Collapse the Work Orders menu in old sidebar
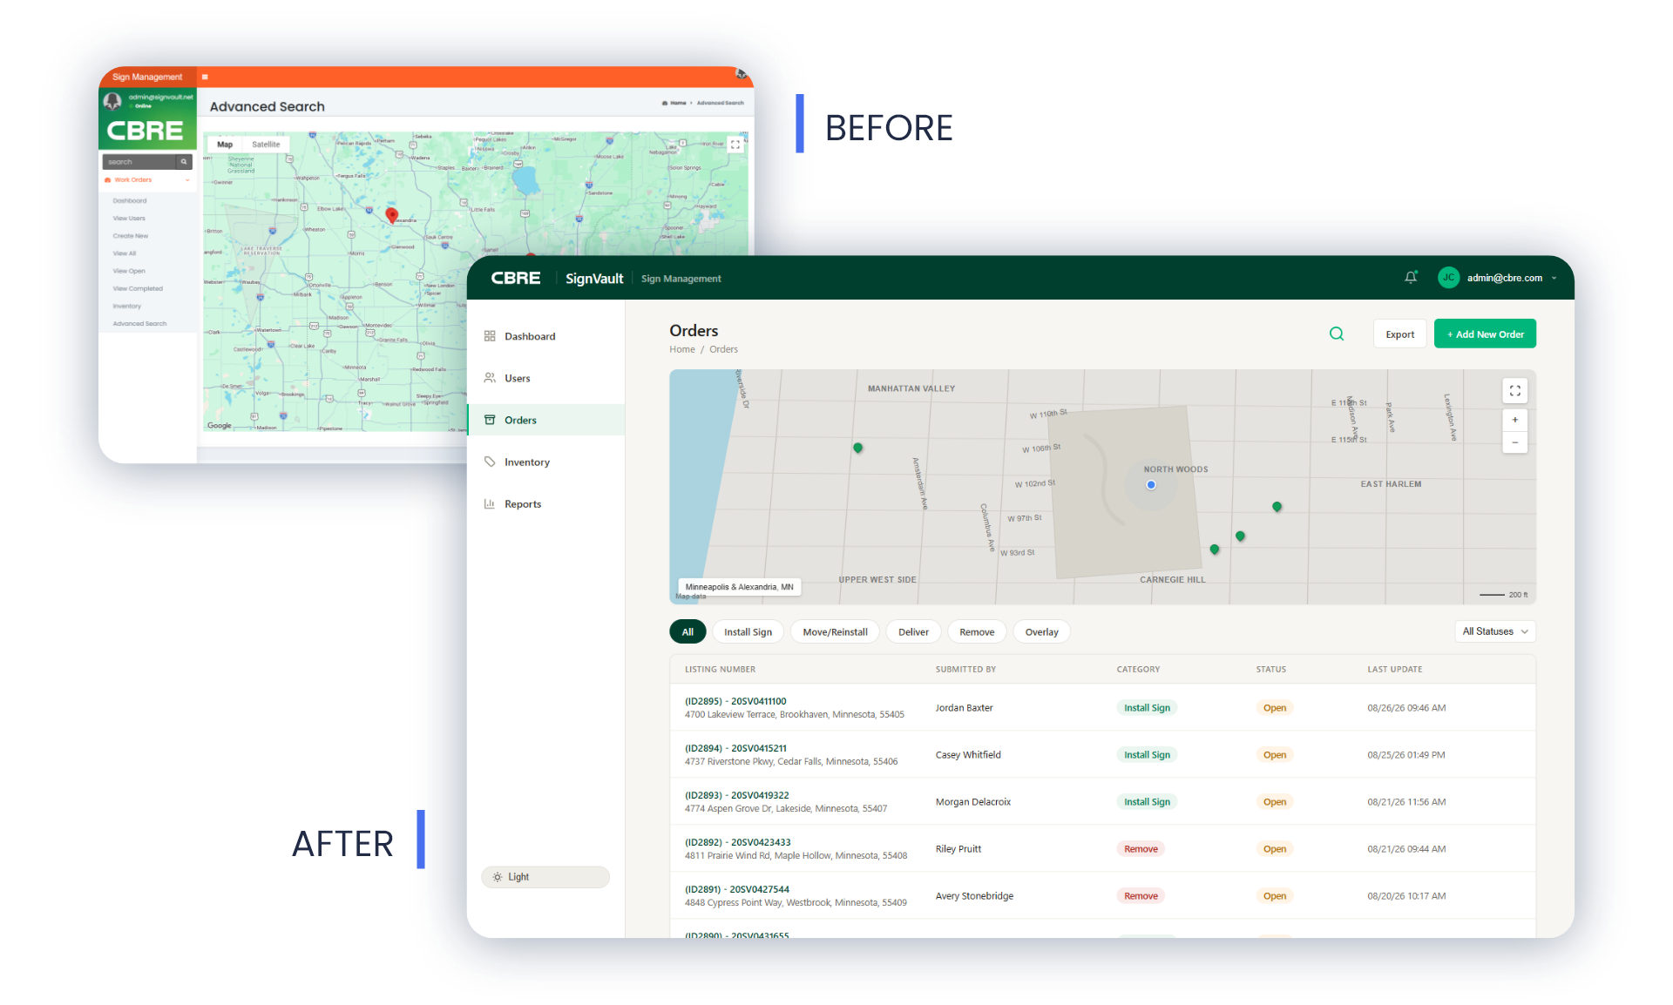Screen dimensions: 1673x1005 [x=146, y=180]
